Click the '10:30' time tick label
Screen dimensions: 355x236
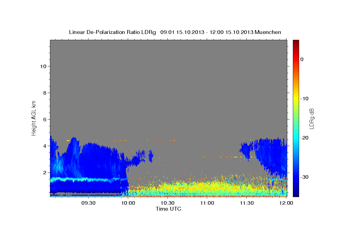pos(167,203)
